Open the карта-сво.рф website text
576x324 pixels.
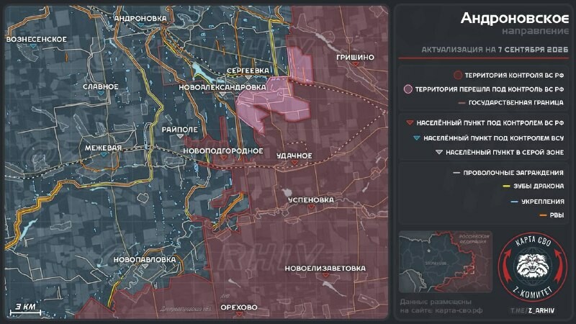click(x=459, y=311)
